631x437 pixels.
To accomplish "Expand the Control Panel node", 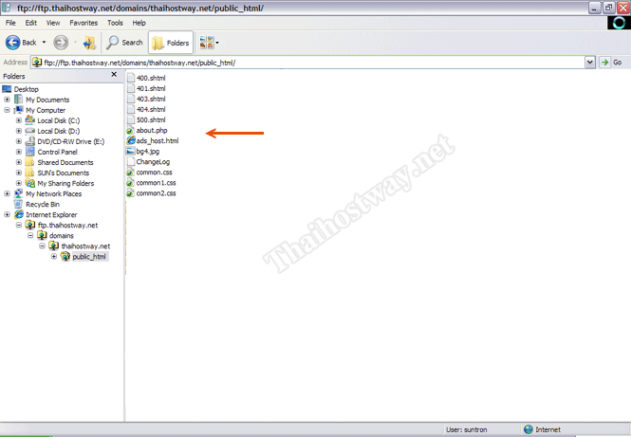I will (19, 152).
